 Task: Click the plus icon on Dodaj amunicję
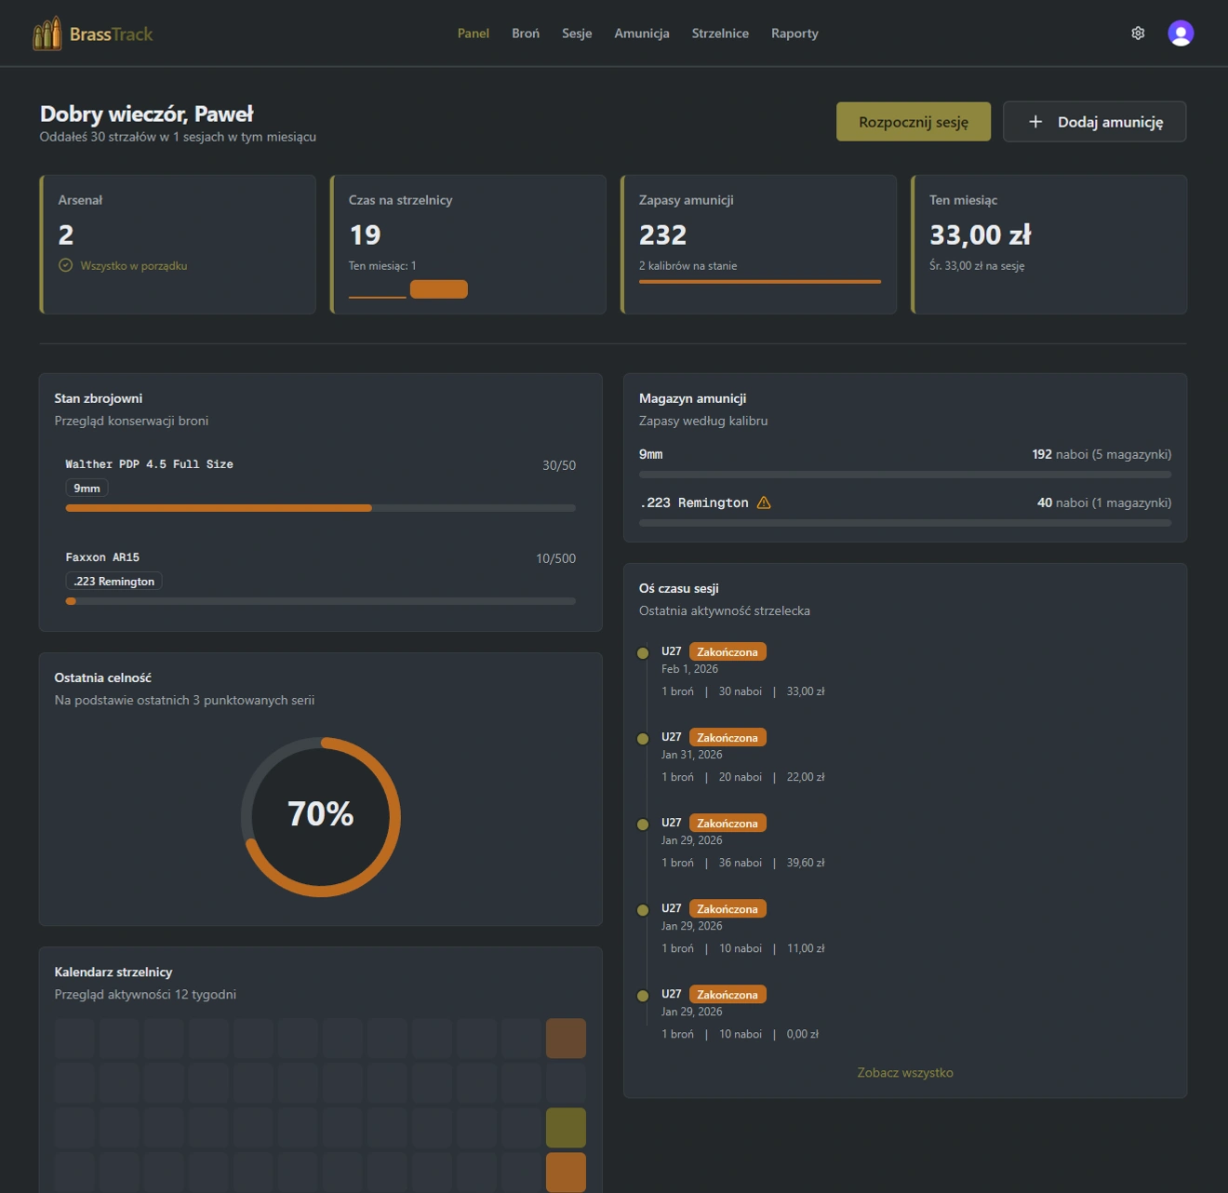point(1034,121)
